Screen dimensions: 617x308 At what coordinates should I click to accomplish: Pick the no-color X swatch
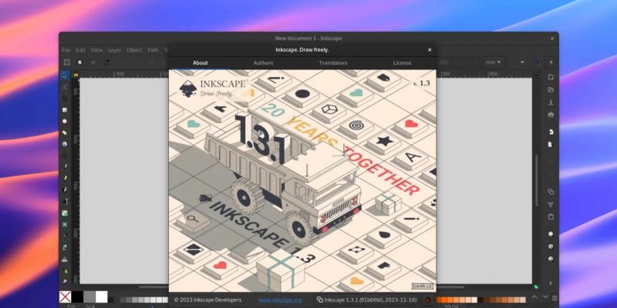click(65, 296)
